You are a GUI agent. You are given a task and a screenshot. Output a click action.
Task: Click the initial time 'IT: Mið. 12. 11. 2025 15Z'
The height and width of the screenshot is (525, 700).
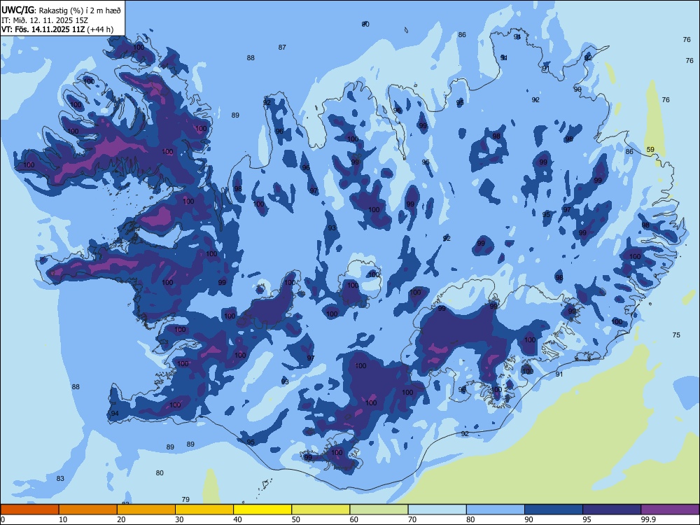45,20
